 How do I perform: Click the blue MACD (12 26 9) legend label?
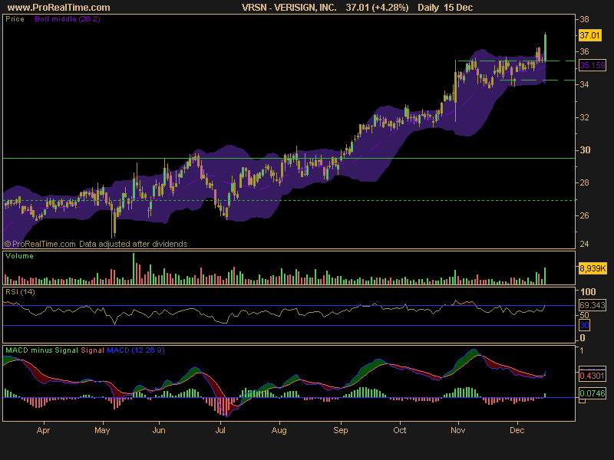[x=136, y=350]
